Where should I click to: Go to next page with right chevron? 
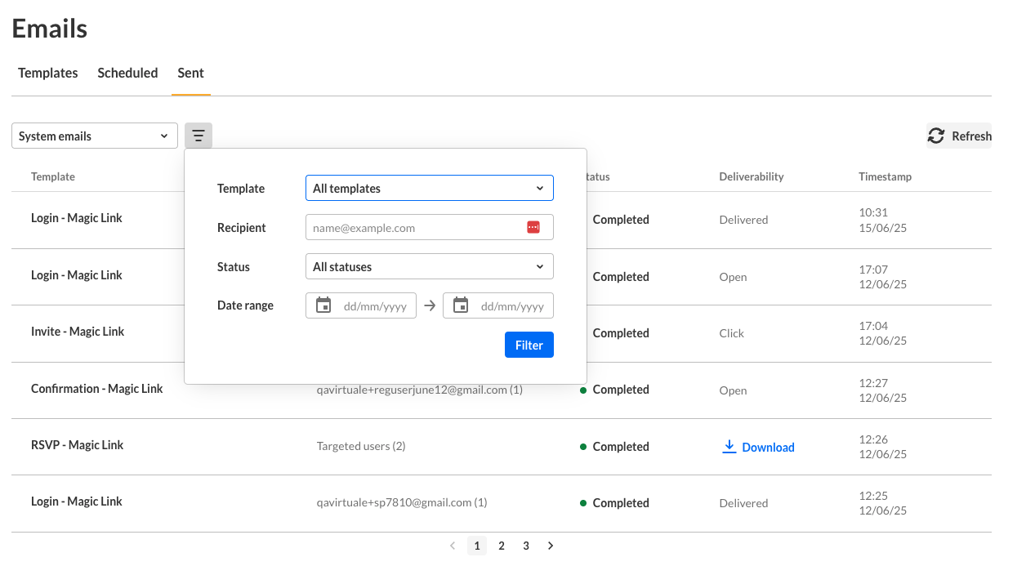pos(551,546)
